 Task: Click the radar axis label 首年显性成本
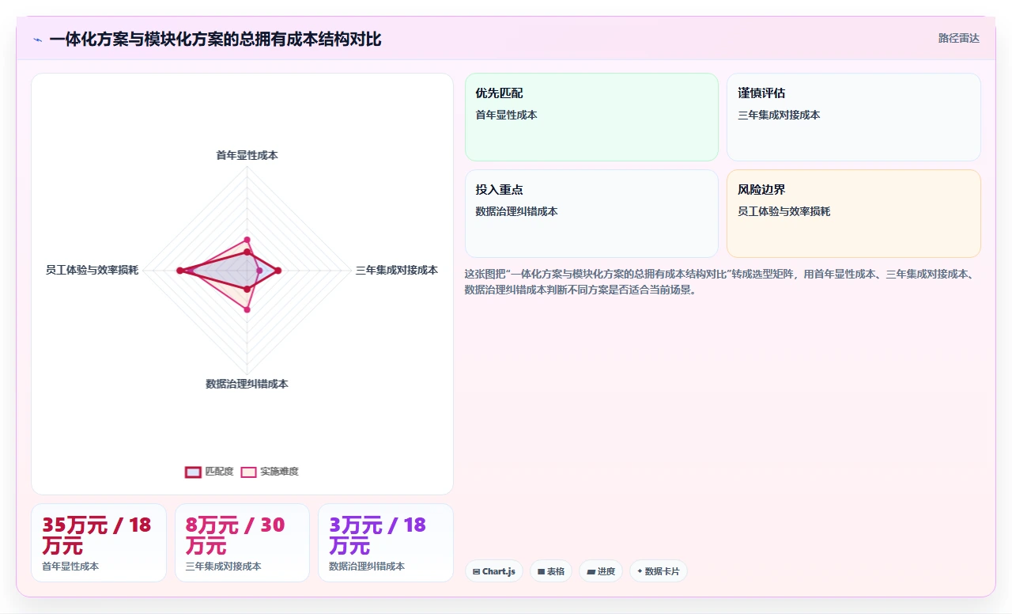(x=247, y=156)
